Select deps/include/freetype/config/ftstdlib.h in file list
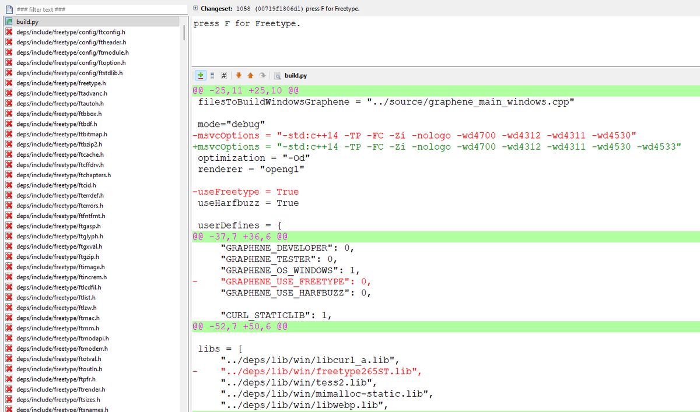The width and height of the screenshot is (700, 412). point(69,73)
